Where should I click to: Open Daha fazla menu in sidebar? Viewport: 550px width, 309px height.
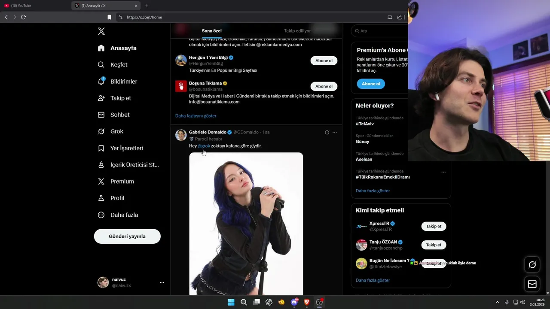pyautogui.click(x=118, y=215)
